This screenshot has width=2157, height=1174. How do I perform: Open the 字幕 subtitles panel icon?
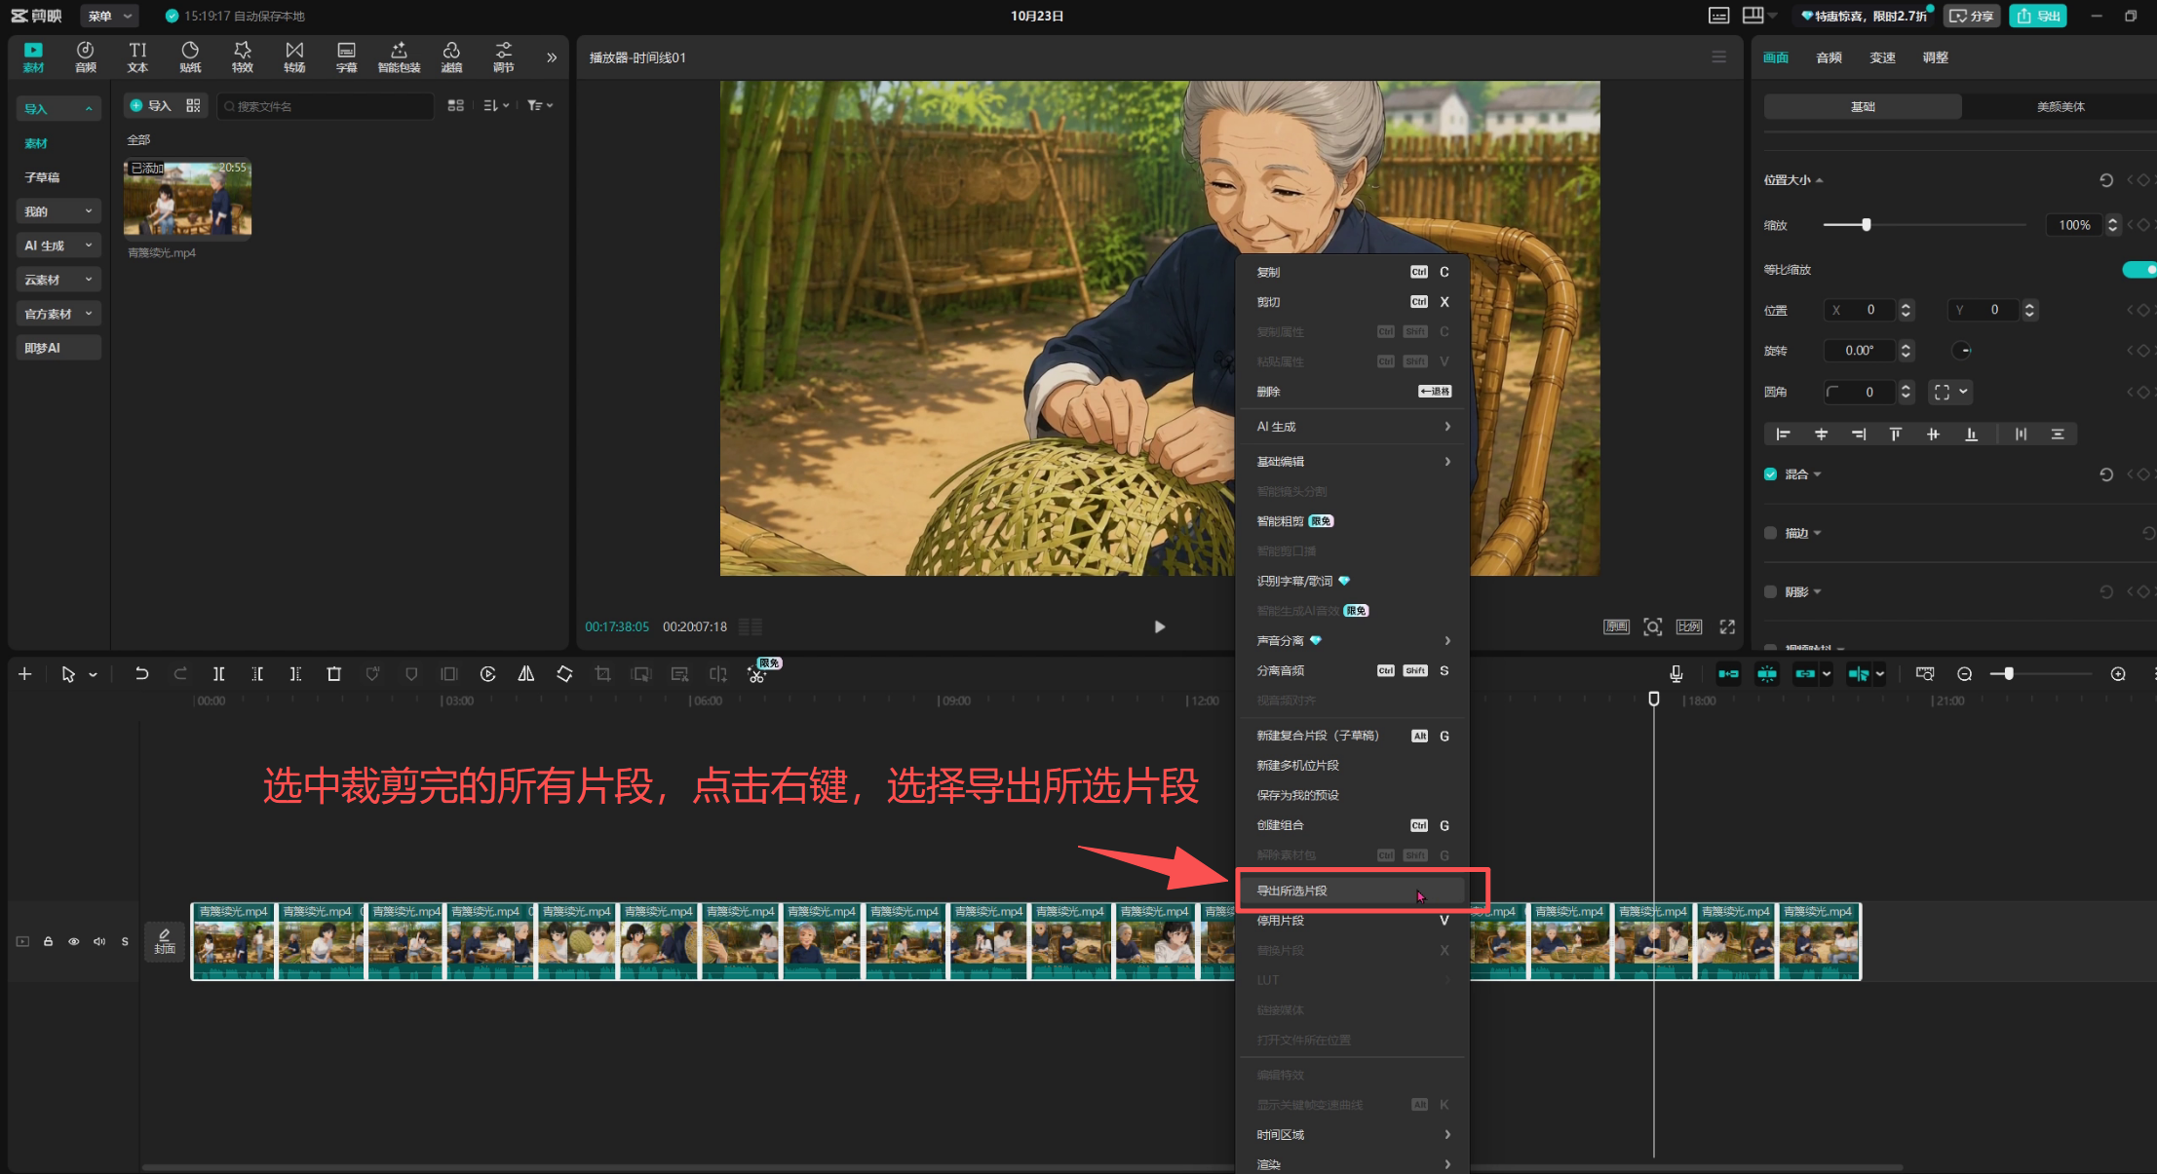point(346,57)
